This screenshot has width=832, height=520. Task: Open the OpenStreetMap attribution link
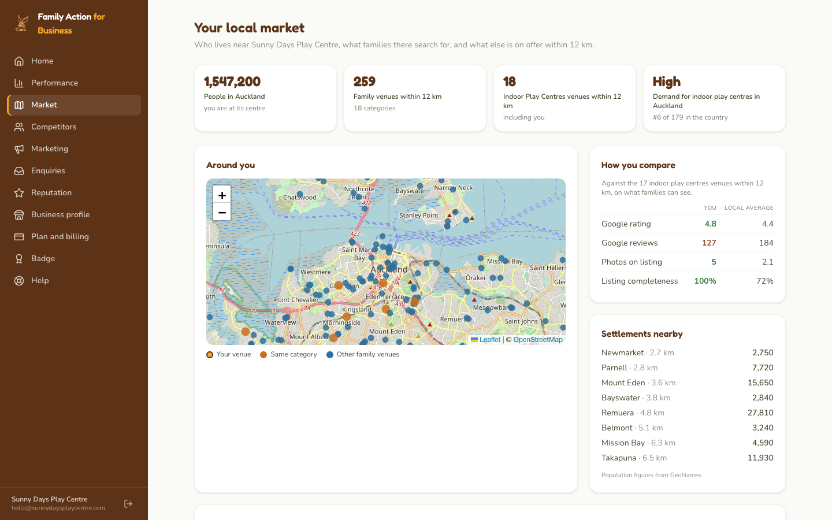538,340
